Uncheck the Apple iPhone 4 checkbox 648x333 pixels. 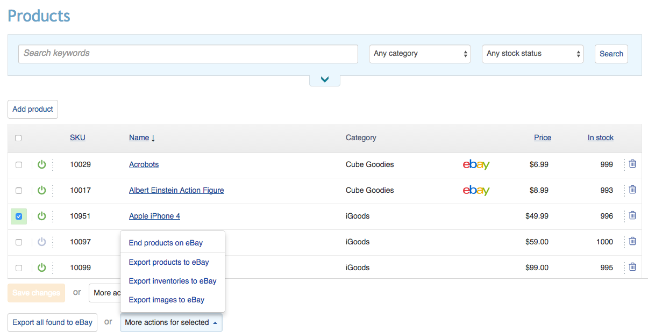coord(19,216)
